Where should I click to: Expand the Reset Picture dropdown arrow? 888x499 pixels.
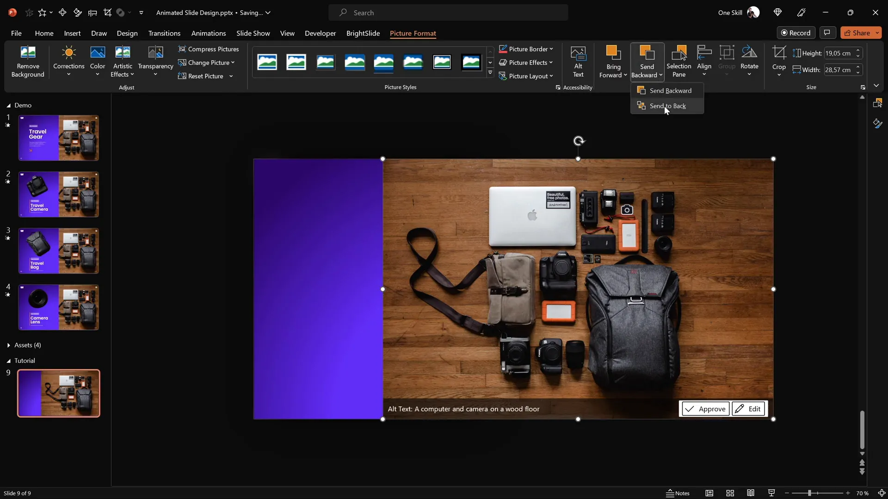(x=231, y=76)
